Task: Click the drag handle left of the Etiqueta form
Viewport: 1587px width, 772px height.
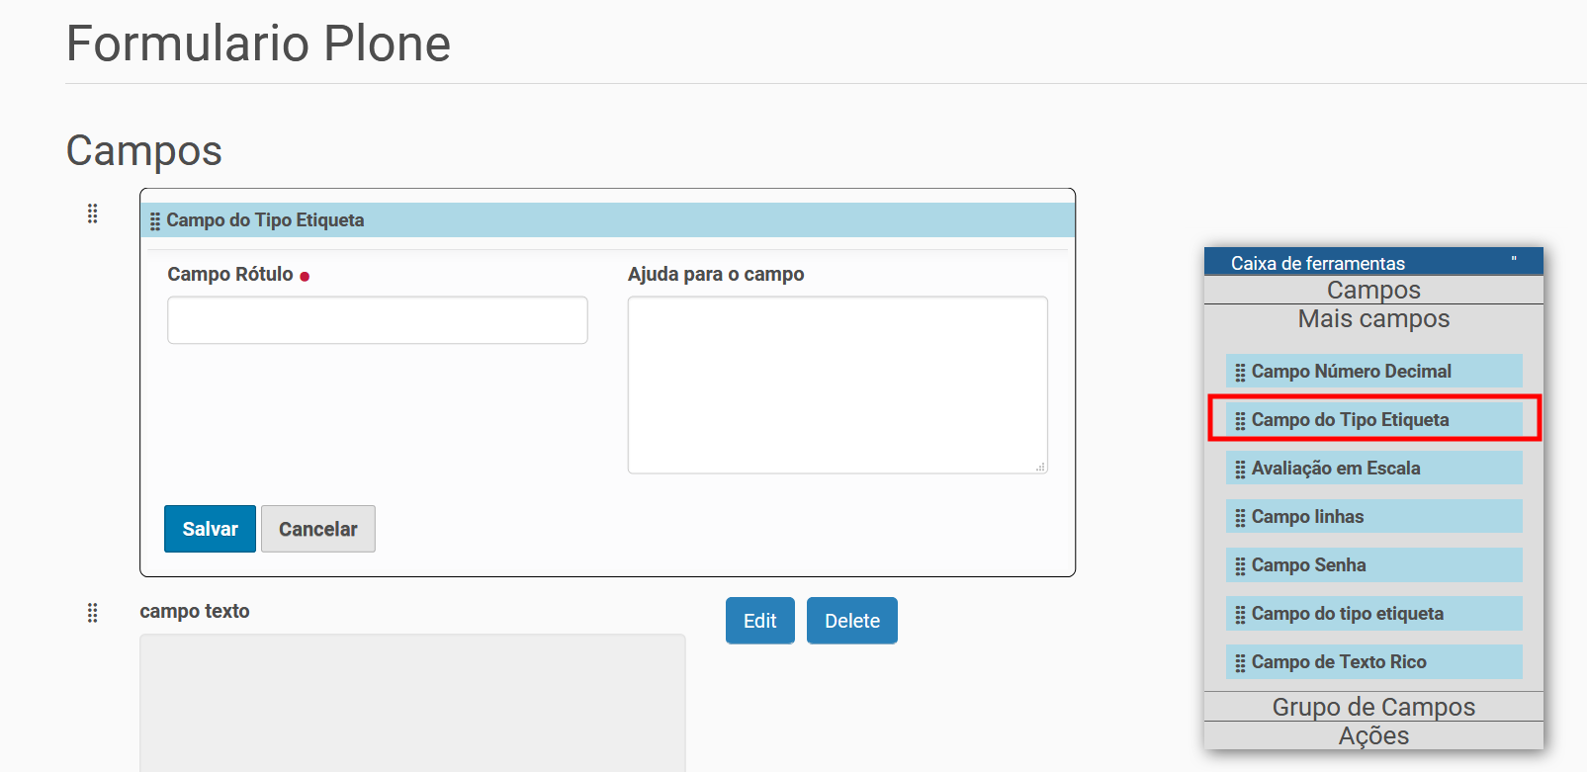Action: pos(92,214)
